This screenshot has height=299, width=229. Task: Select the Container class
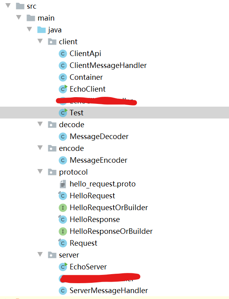coord(86,77)
